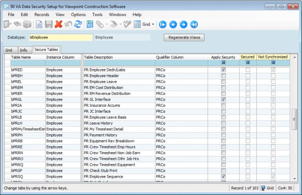Viewport: 302px width, 195px height.
Task: Open the Windows menu
Action: [x=117, y=15]
